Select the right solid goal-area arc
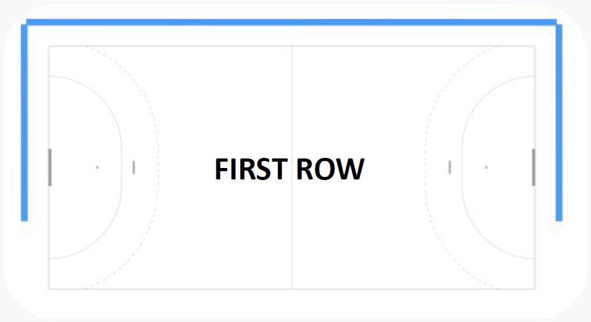Screen dimensions: 591x322 (462, 167)
